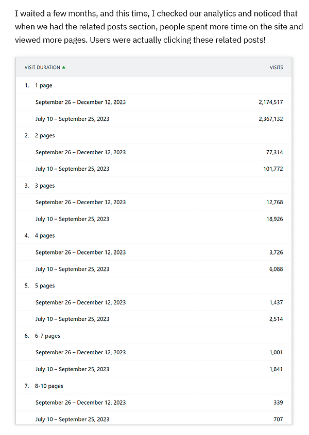Click the "5 pages" row label
Viewport: 309px width, 435px height.
pos(45,286)
